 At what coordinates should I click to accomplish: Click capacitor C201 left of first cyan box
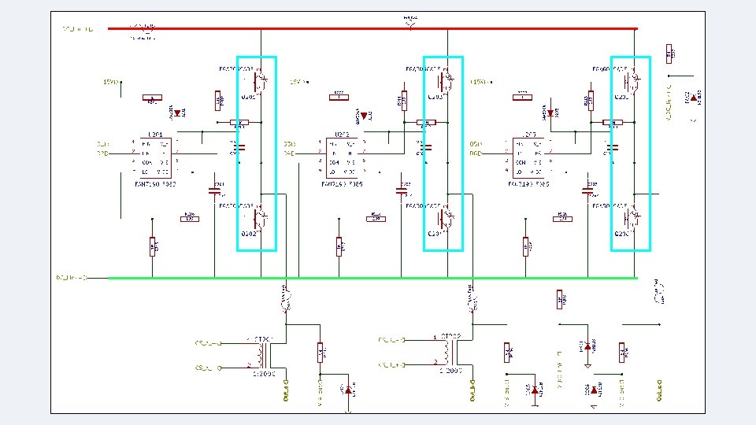click(215, 191)
